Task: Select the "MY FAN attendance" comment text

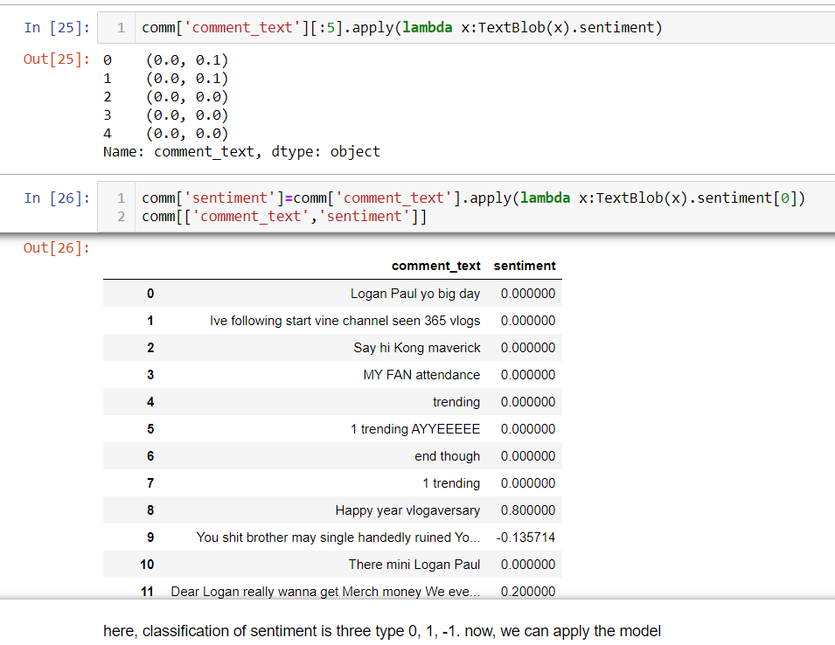Action: 421,375
